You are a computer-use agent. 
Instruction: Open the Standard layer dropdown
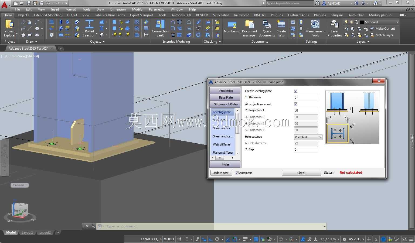[397, 22]
